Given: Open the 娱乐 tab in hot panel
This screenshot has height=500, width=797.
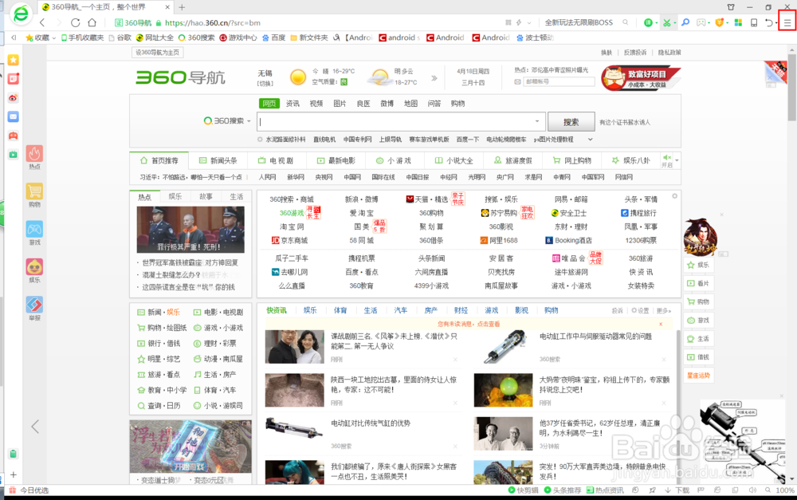Looking at the screenshot, I should [x=175, y=196].
